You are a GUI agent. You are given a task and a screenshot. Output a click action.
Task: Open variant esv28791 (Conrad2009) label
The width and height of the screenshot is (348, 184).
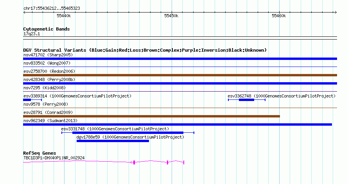(48, 112)
